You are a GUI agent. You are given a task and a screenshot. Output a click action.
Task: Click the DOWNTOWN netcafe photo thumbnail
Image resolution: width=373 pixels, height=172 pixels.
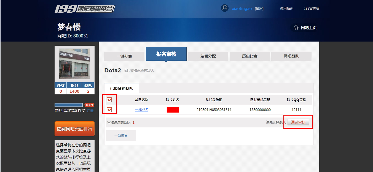pyautogui.click(x=74, y=64)
